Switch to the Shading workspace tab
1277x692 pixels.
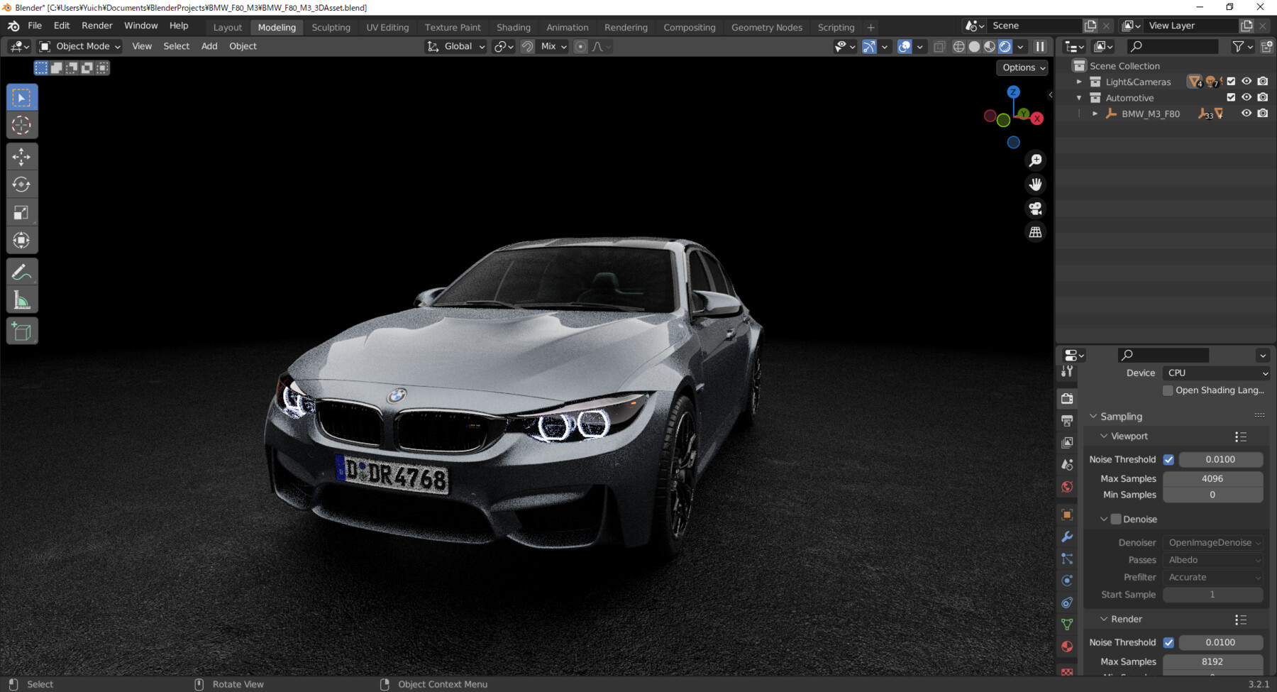(x=514, y=27)
